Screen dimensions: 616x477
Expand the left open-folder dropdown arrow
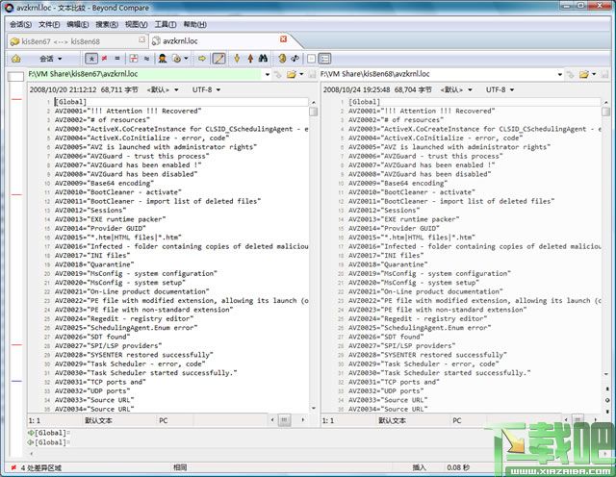coord(301,74)
